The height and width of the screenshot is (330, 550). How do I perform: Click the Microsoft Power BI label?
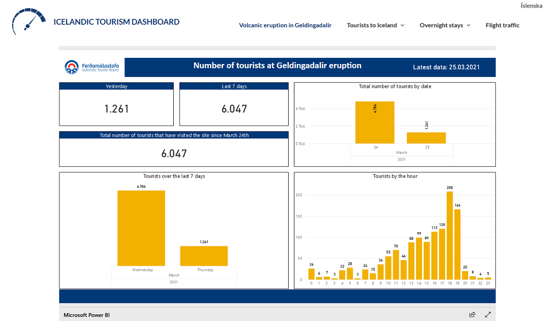[x=87, y=315]
